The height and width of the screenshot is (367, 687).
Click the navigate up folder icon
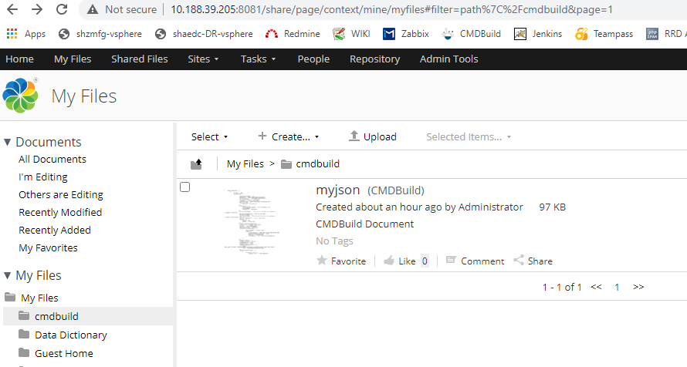tap(196, 164)
